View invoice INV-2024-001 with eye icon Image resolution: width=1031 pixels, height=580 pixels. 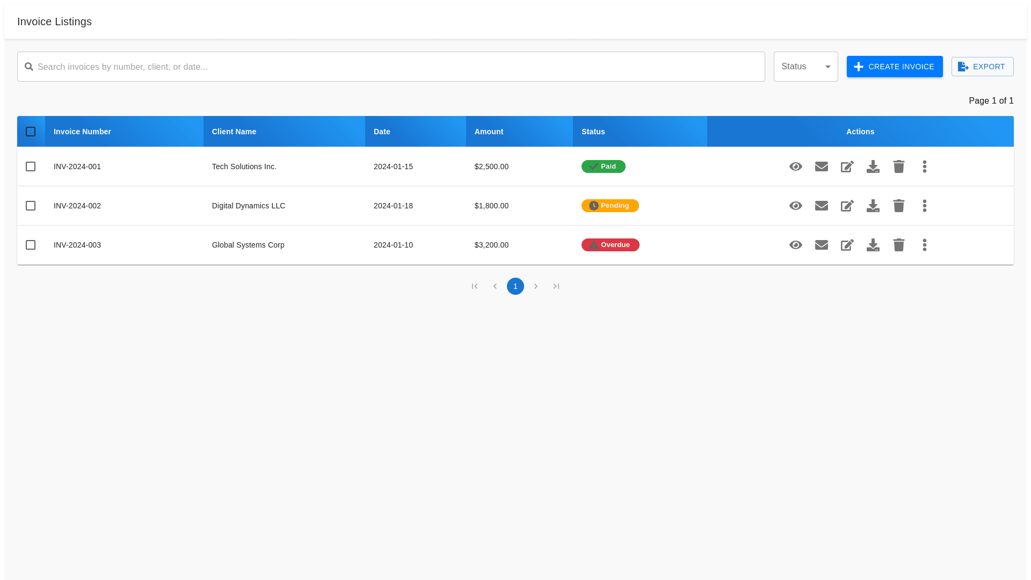(x=796, y=166)
